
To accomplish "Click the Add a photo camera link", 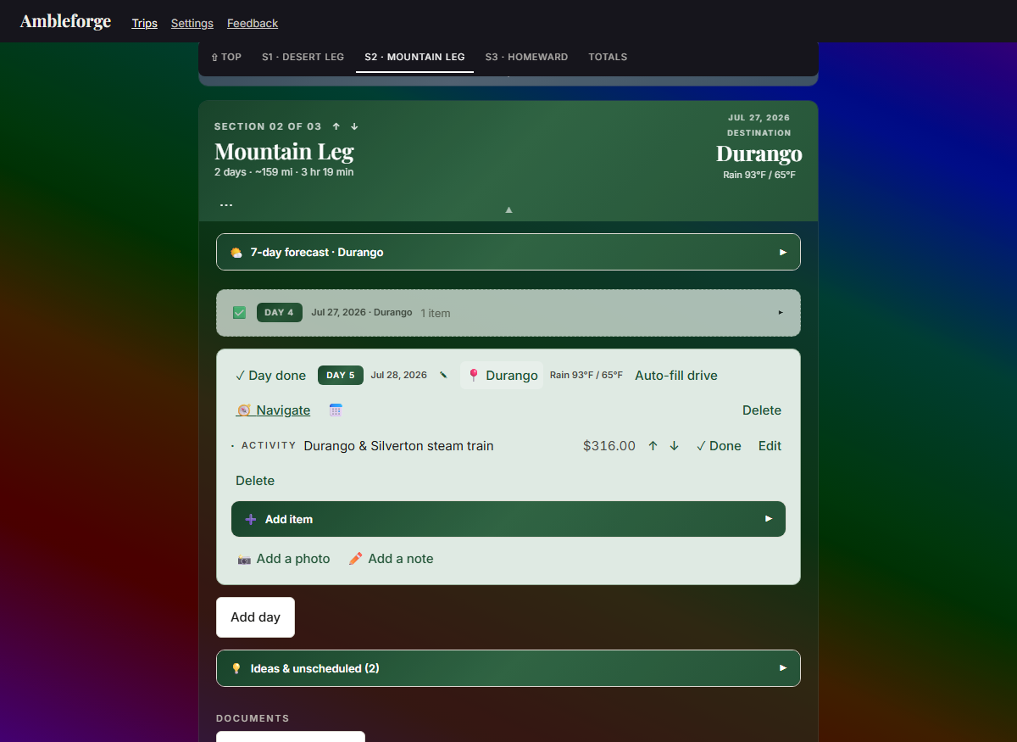I will pos(284,559).
